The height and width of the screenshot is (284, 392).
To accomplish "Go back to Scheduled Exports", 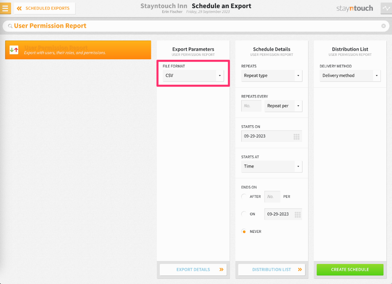I will click(x=44, y=8).
